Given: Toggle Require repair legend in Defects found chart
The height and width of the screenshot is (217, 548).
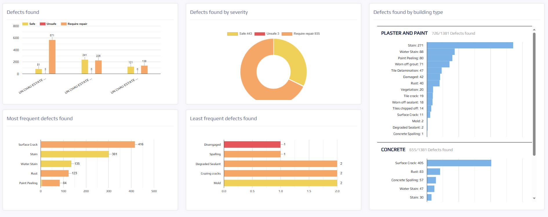Looking at the screenshot, I should coord(74,24).
